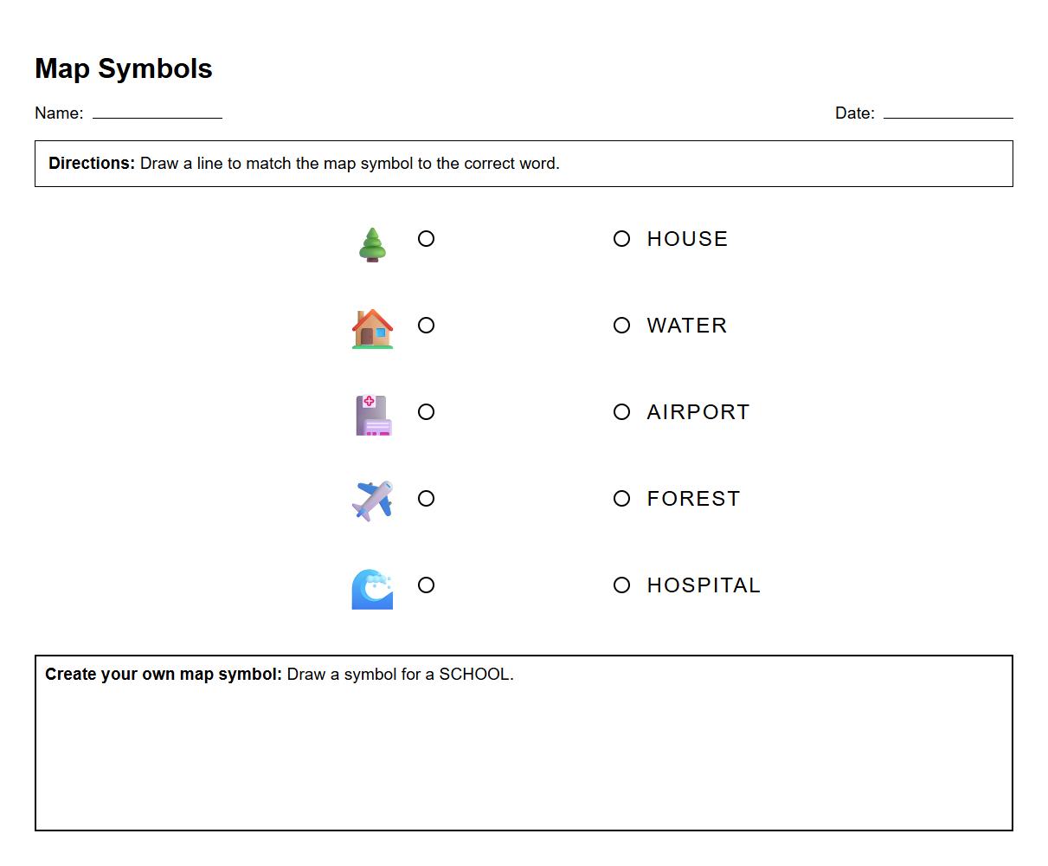Select the circle next to HOUSE

(x=621, y=239)
